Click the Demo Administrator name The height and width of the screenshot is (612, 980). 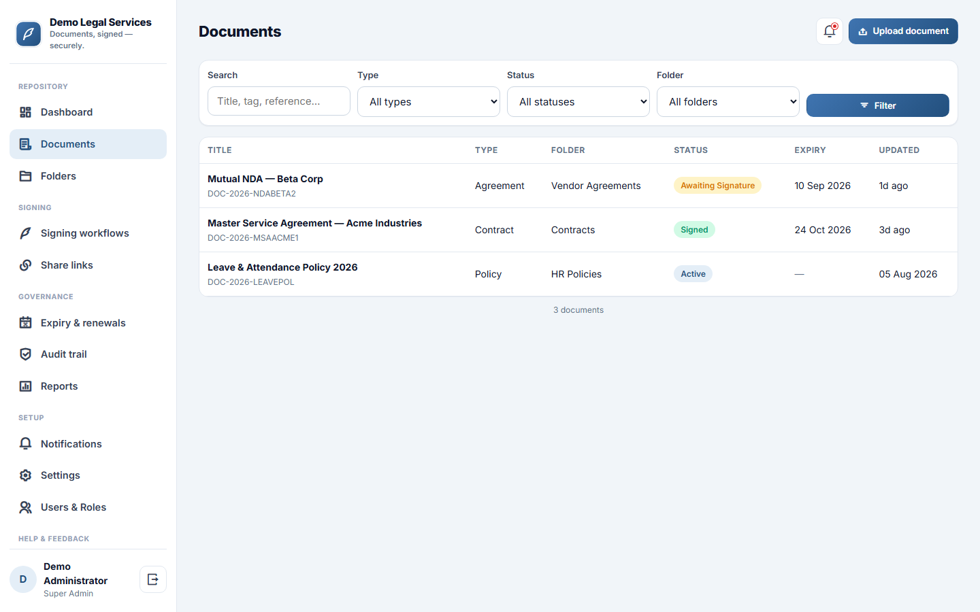[x=76, y=573]
